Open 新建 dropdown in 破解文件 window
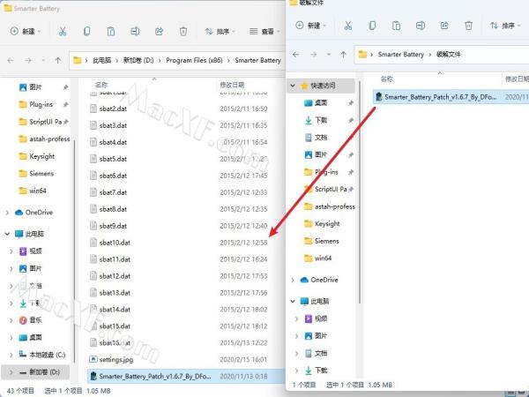The image size is (529, 397). pos(310,26)
